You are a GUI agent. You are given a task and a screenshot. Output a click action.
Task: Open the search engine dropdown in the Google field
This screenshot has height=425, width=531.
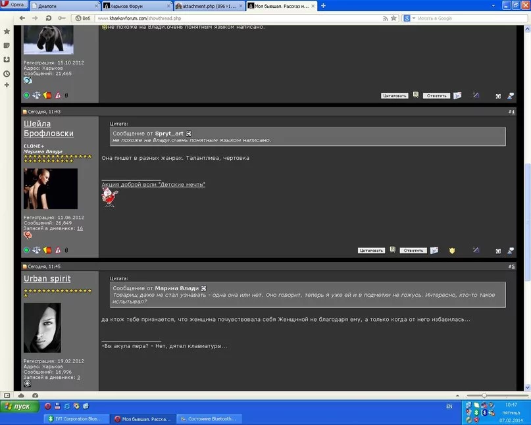(x=413, y=18)
